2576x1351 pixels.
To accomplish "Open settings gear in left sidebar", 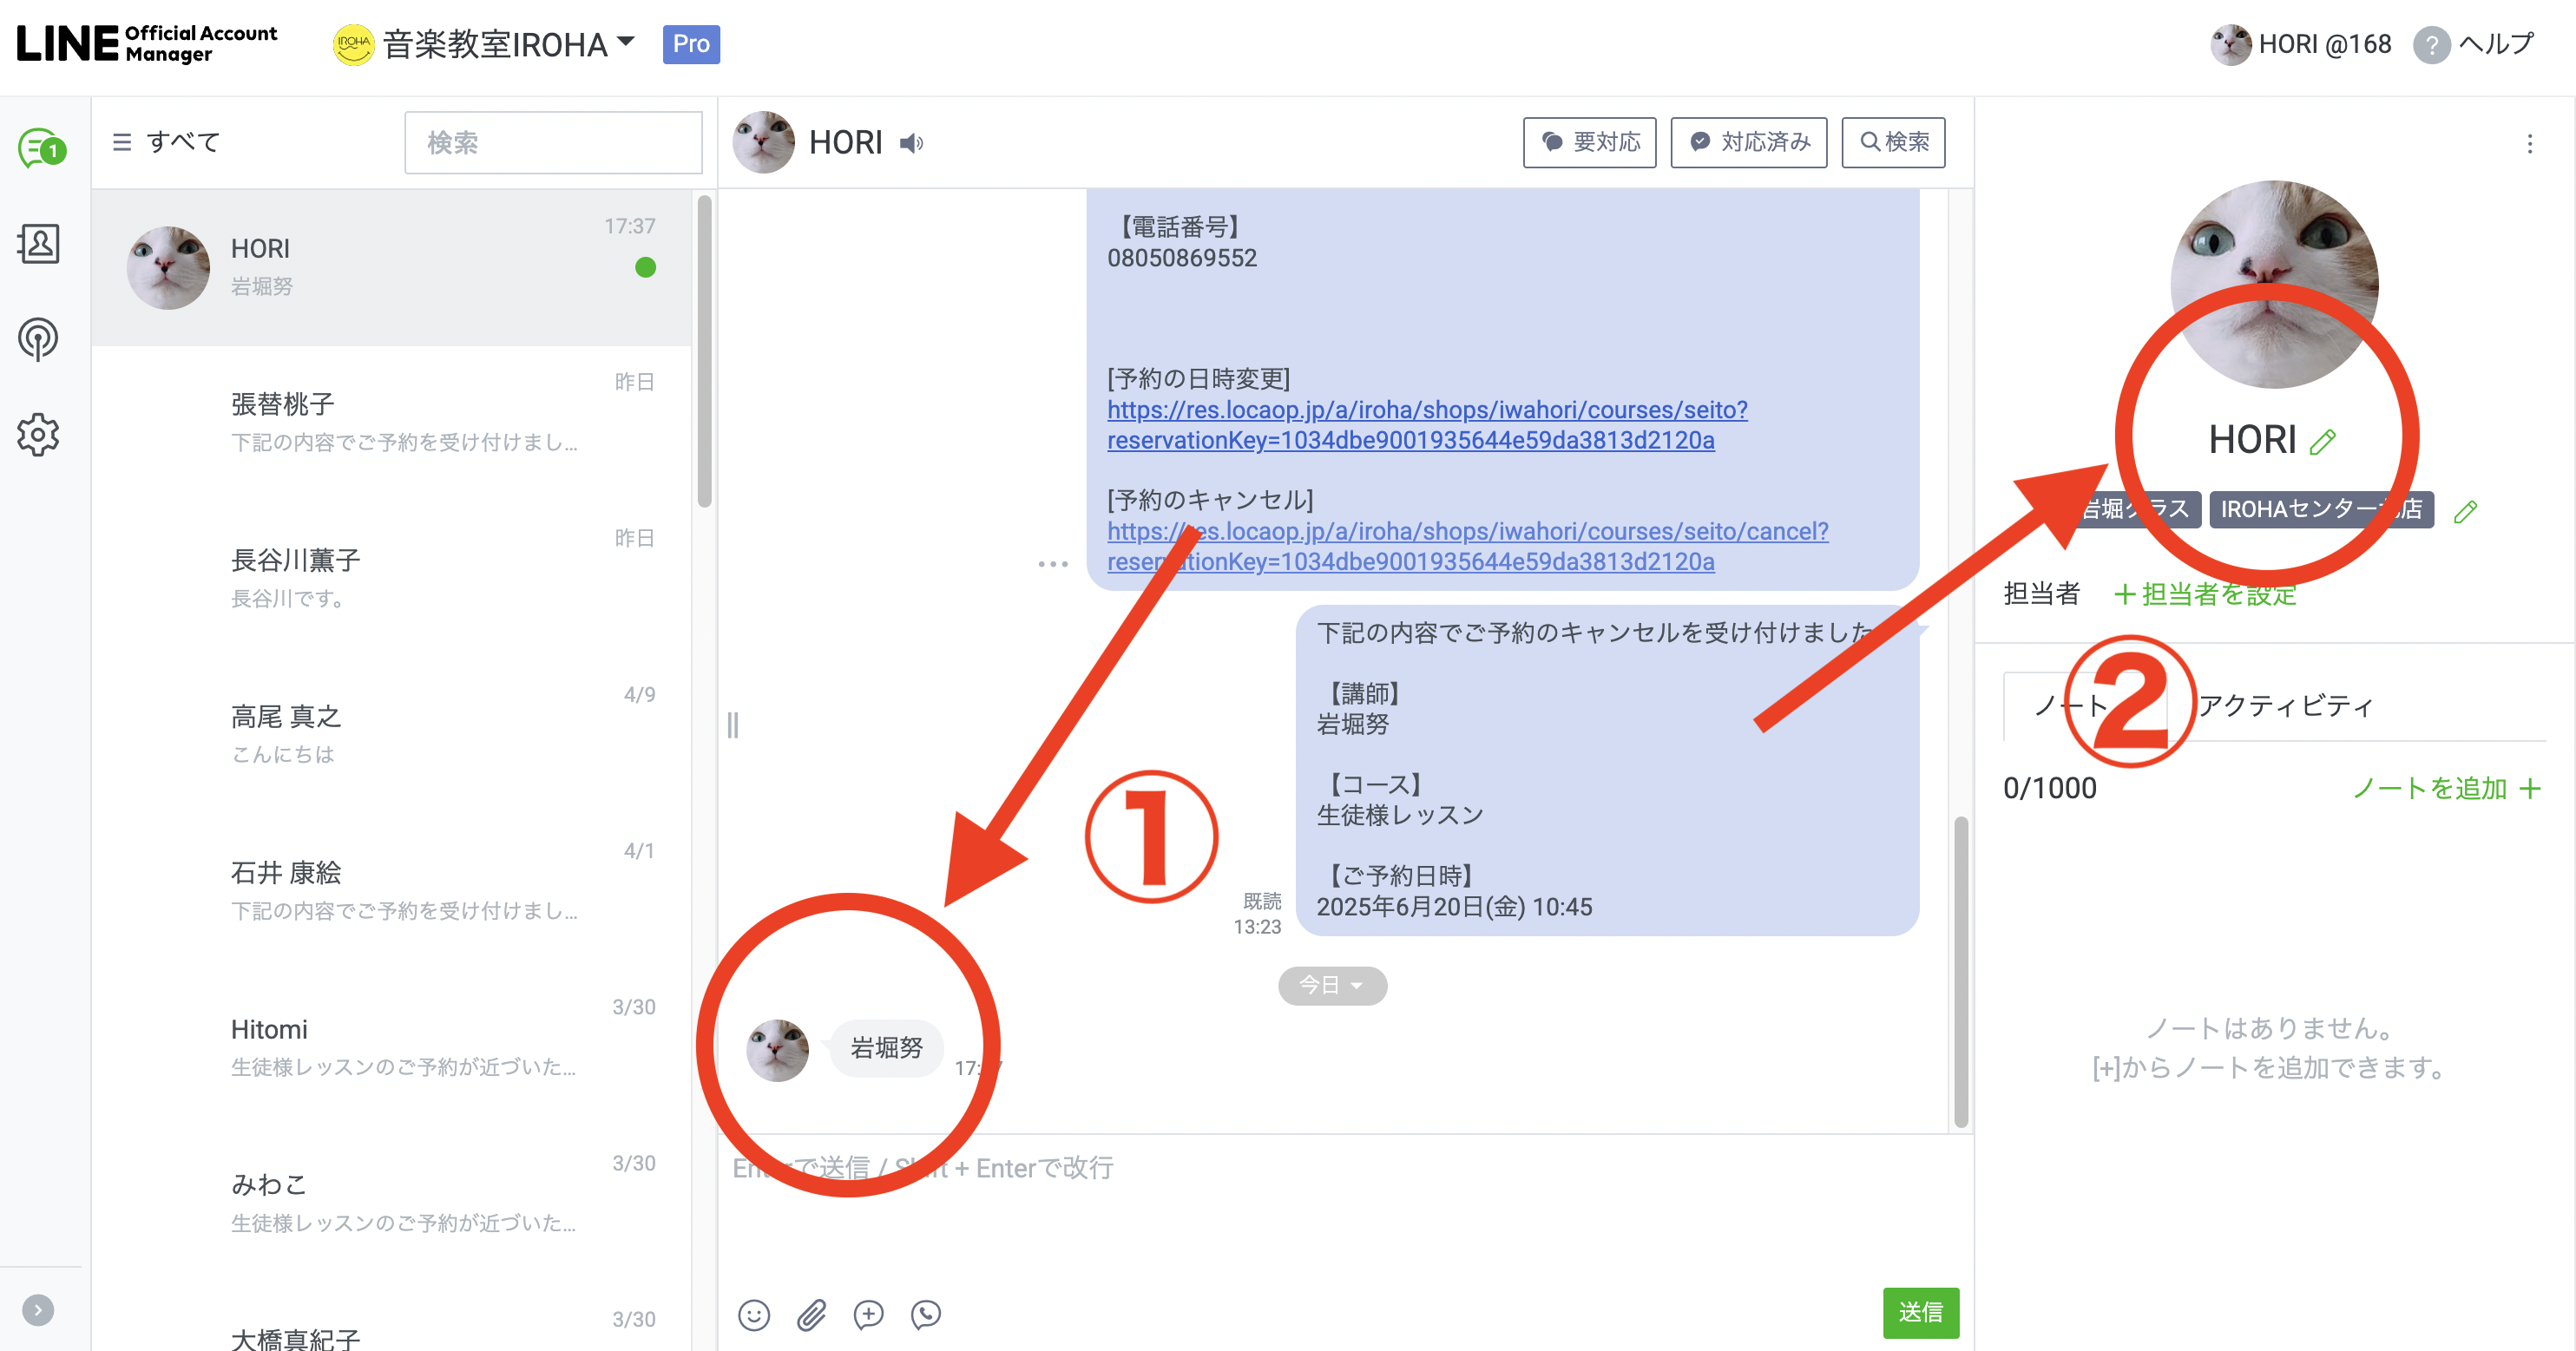I will pyautogui.click(x=38, y=435).
